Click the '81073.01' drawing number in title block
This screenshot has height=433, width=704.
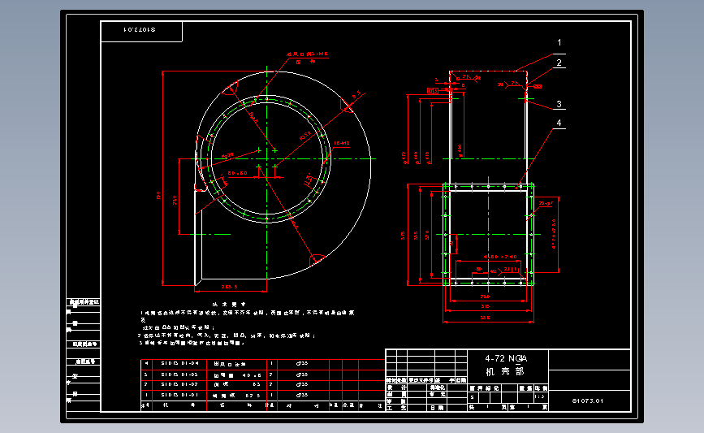(588, 401)
